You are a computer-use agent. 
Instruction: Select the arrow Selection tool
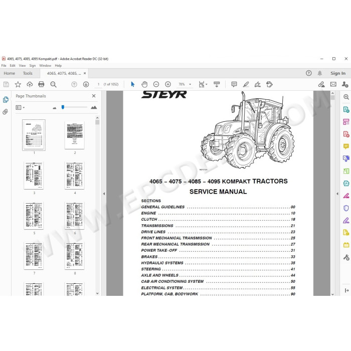(x=133, y=84)
